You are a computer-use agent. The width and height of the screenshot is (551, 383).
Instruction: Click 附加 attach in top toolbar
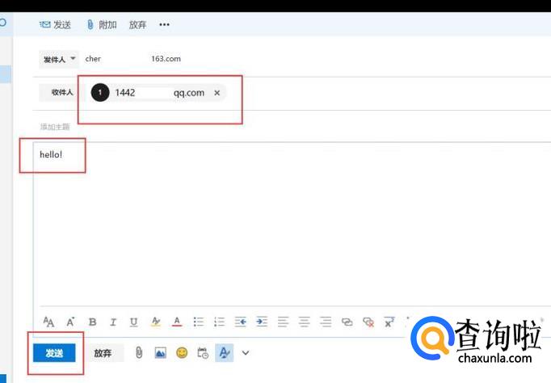(102, 25)
